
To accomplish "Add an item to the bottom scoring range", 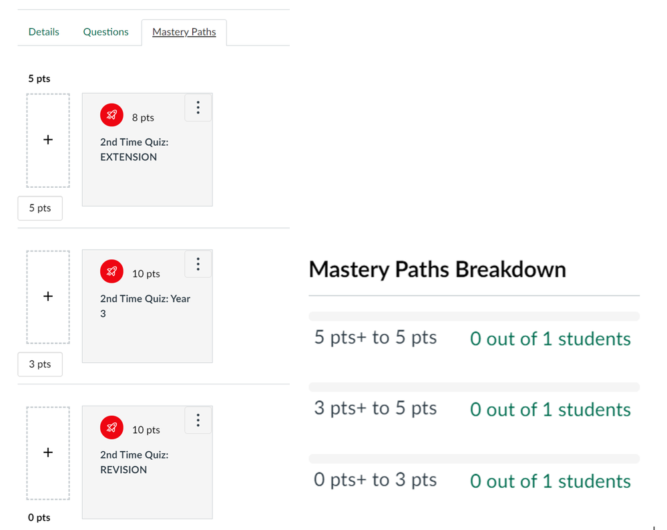I will coord(48,453).
